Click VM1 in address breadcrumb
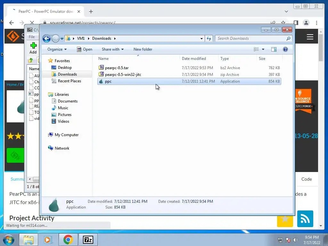 pos(81,38)
